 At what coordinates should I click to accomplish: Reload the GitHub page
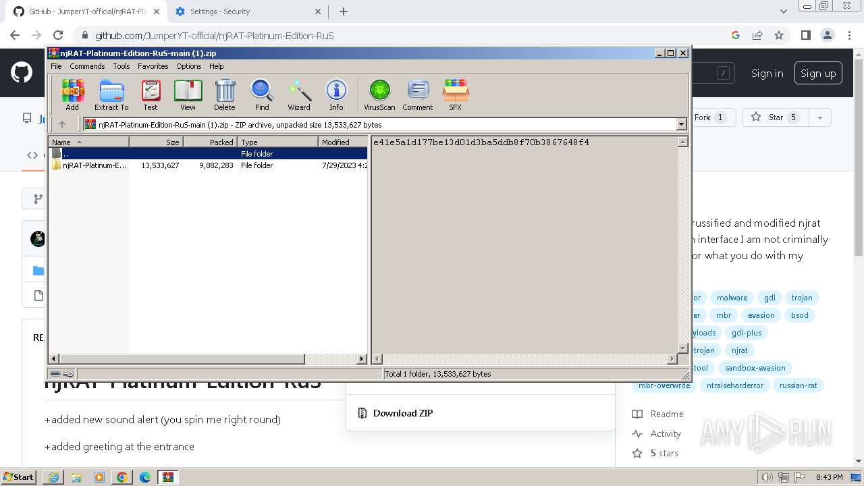click(58, 35)
